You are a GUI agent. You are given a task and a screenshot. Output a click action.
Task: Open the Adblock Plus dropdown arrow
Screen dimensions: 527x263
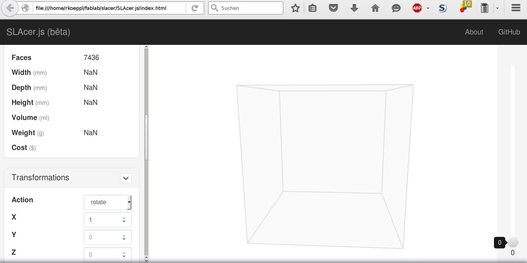tap(428, 8)
